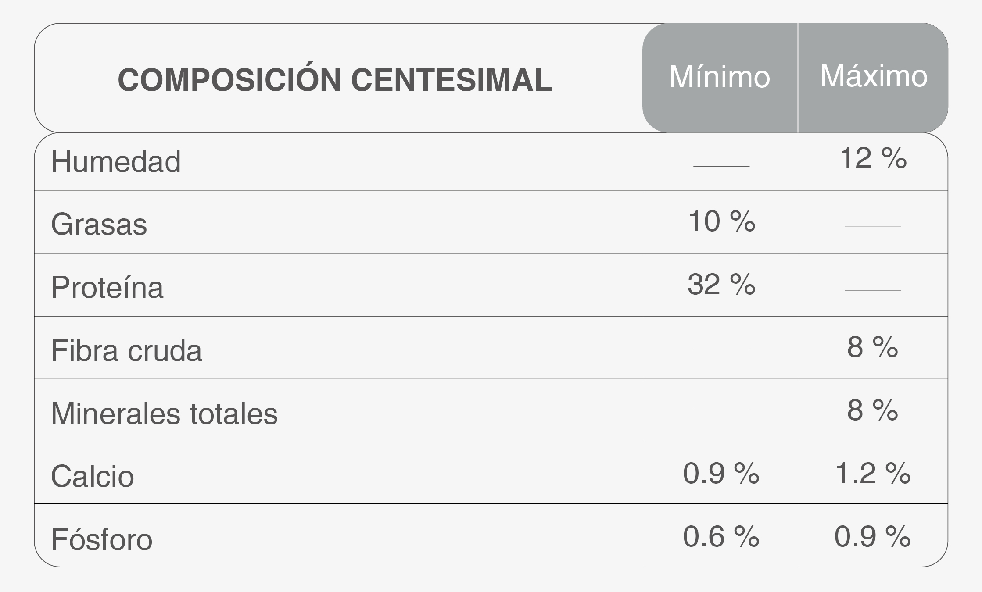Click the Proteína row label

pyautogui.click(x=108, y=288)
